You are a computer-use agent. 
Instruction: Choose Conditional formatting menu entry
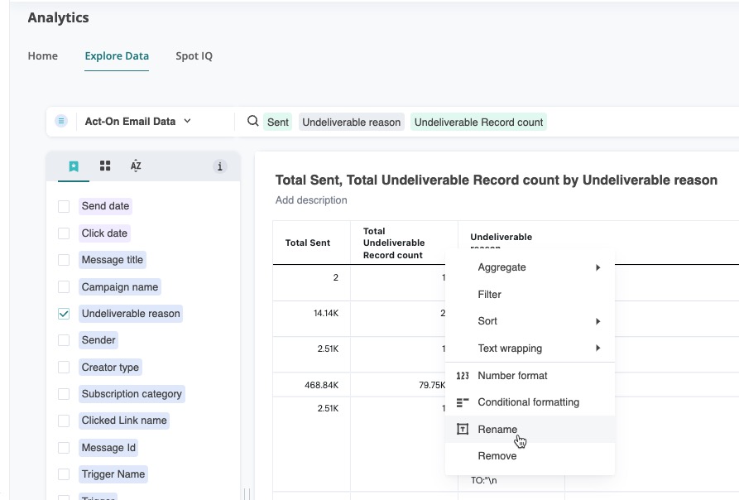click(x=530, y=402)
